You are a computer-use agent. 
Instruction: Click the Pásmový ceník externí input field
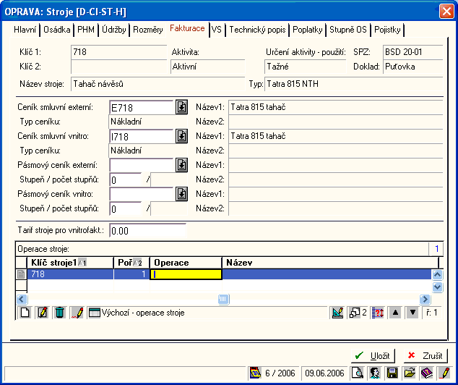point(142,165)
